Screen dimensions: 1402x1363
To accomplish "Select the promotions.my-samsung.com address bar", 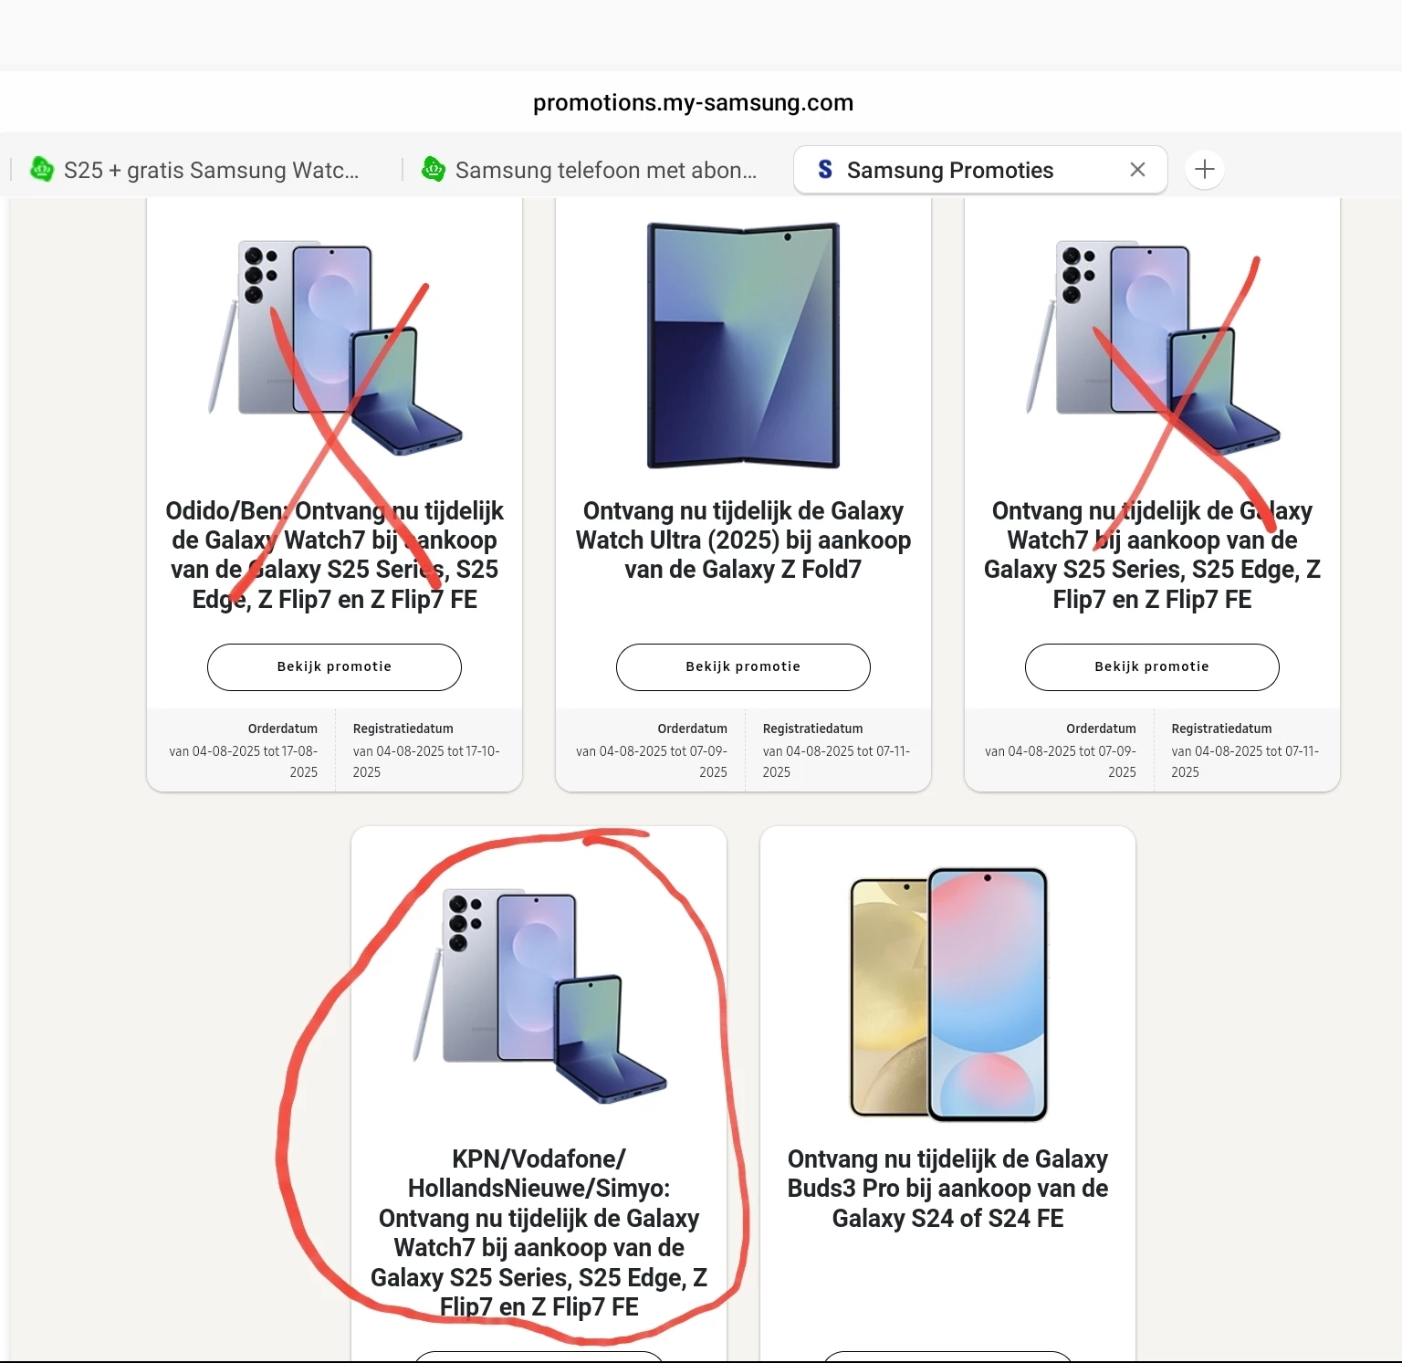I will [x=694, y=102].
